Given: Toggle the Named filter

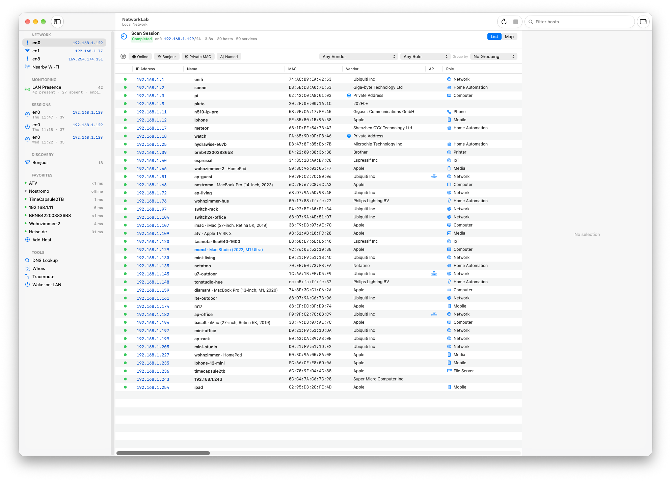Looking at the screenshot, I should pyautogui.click(x=229, y=57).
